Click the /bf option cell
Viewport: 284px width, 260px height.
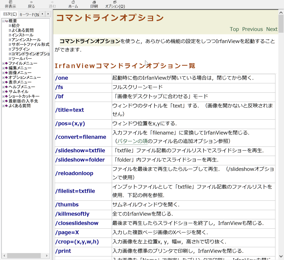(x=83, y=97)
